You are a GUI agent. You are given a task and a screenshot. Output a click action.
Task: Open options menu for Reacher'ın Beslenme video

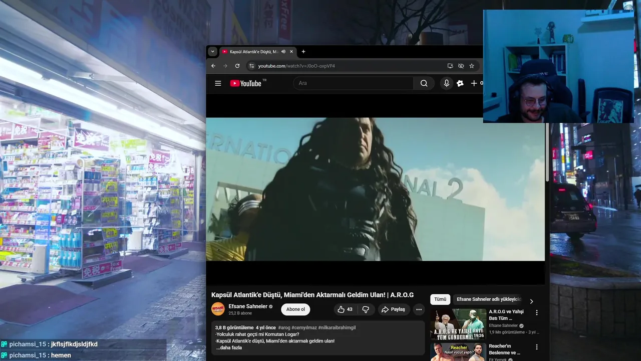[x=537, y=347]
